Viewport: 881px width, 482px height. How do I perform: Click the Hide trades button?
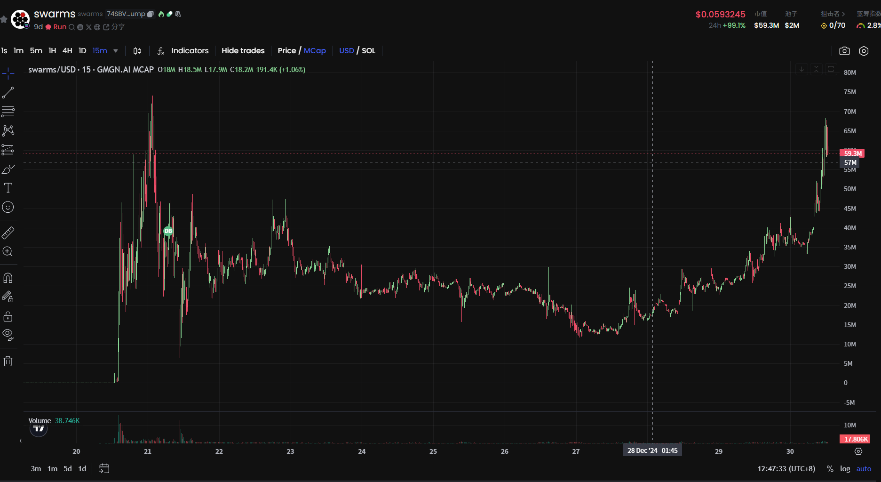243,51
